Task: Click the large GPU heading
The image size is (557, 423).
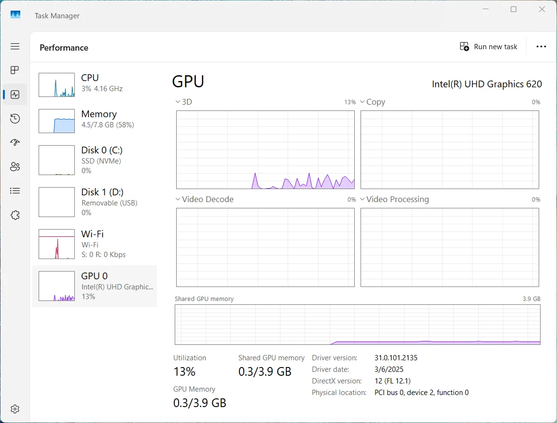Action: pos(188,81)
